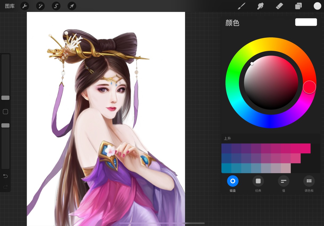Screen dimensions: 324x226
Task: Select the Eraser tool
Action: click(279, 6)
